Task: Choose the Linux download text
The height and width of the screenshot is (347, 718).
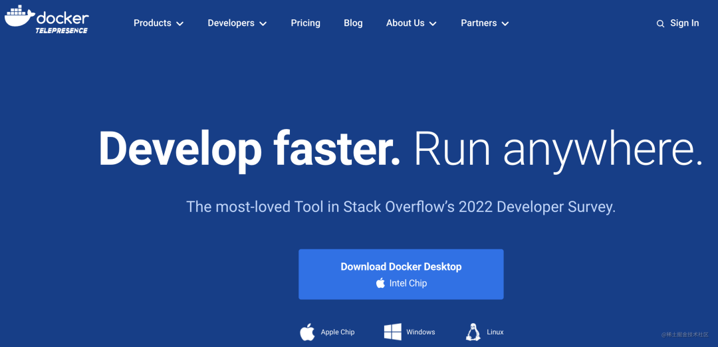Action: tap(495, 332)
